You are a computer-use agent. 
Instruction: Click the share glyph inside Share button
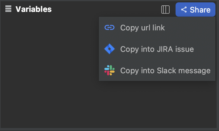(x=184, y=10)
